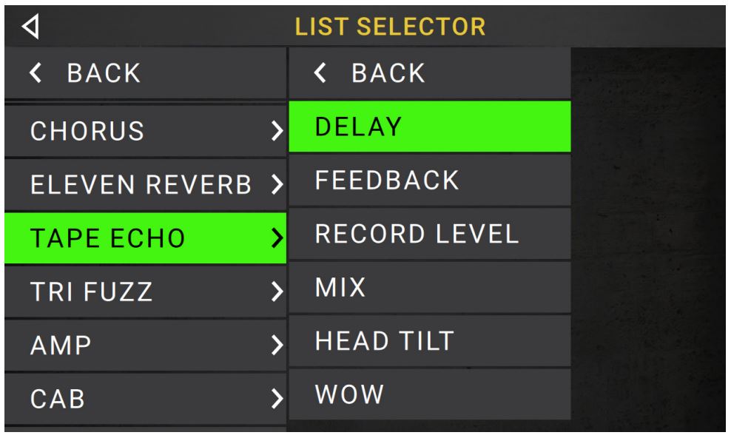Click the chevron next to TRI FUZZ
The image size is (731, 438).
point(277,292)
